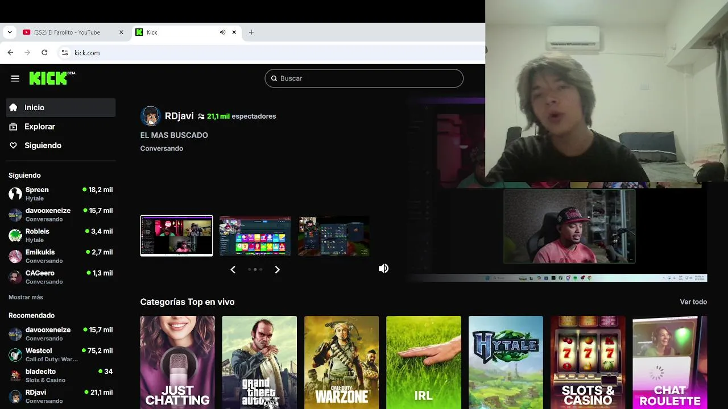Image resolution: width=728 pixels, height=409 pixels.
Task: Mute the featured stream speaker icon
Action: 384,268
